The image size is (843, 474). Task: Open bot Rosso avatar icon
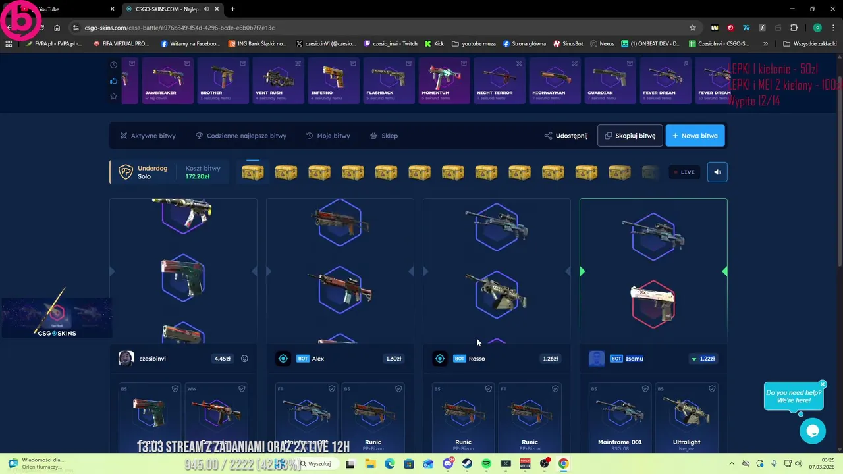click(x=439, y=359)
